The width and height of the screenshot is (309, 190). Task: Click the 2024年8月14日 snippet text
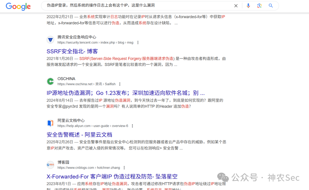click(135, 103)
